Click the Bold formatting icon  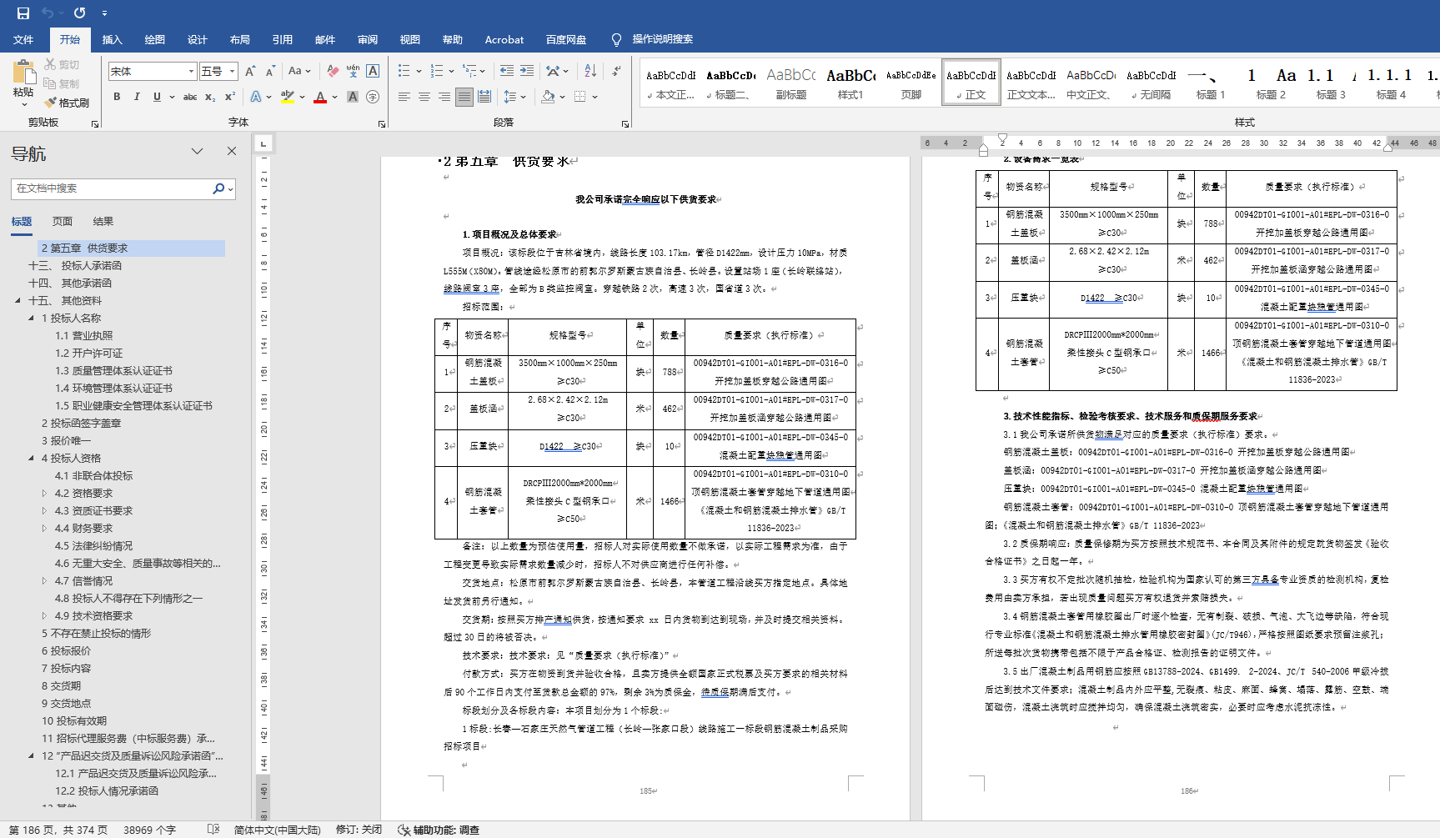point(117,97)
